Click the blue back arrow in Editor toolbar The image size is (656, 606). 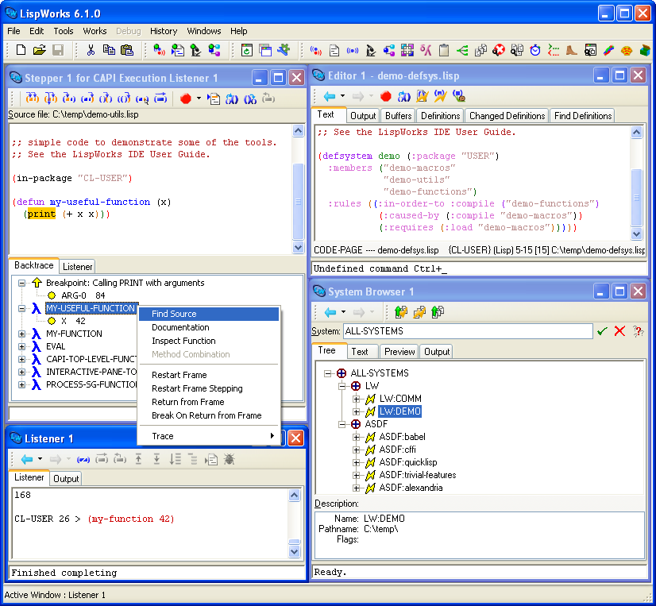329,96
